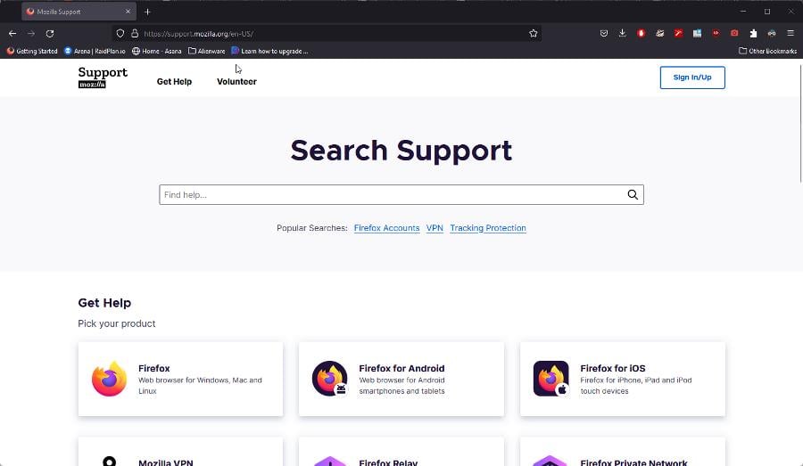803x466 pixels.
Task: Click the 'Search Support' heading
Action: pyautogui.click(x=401, y=151)
